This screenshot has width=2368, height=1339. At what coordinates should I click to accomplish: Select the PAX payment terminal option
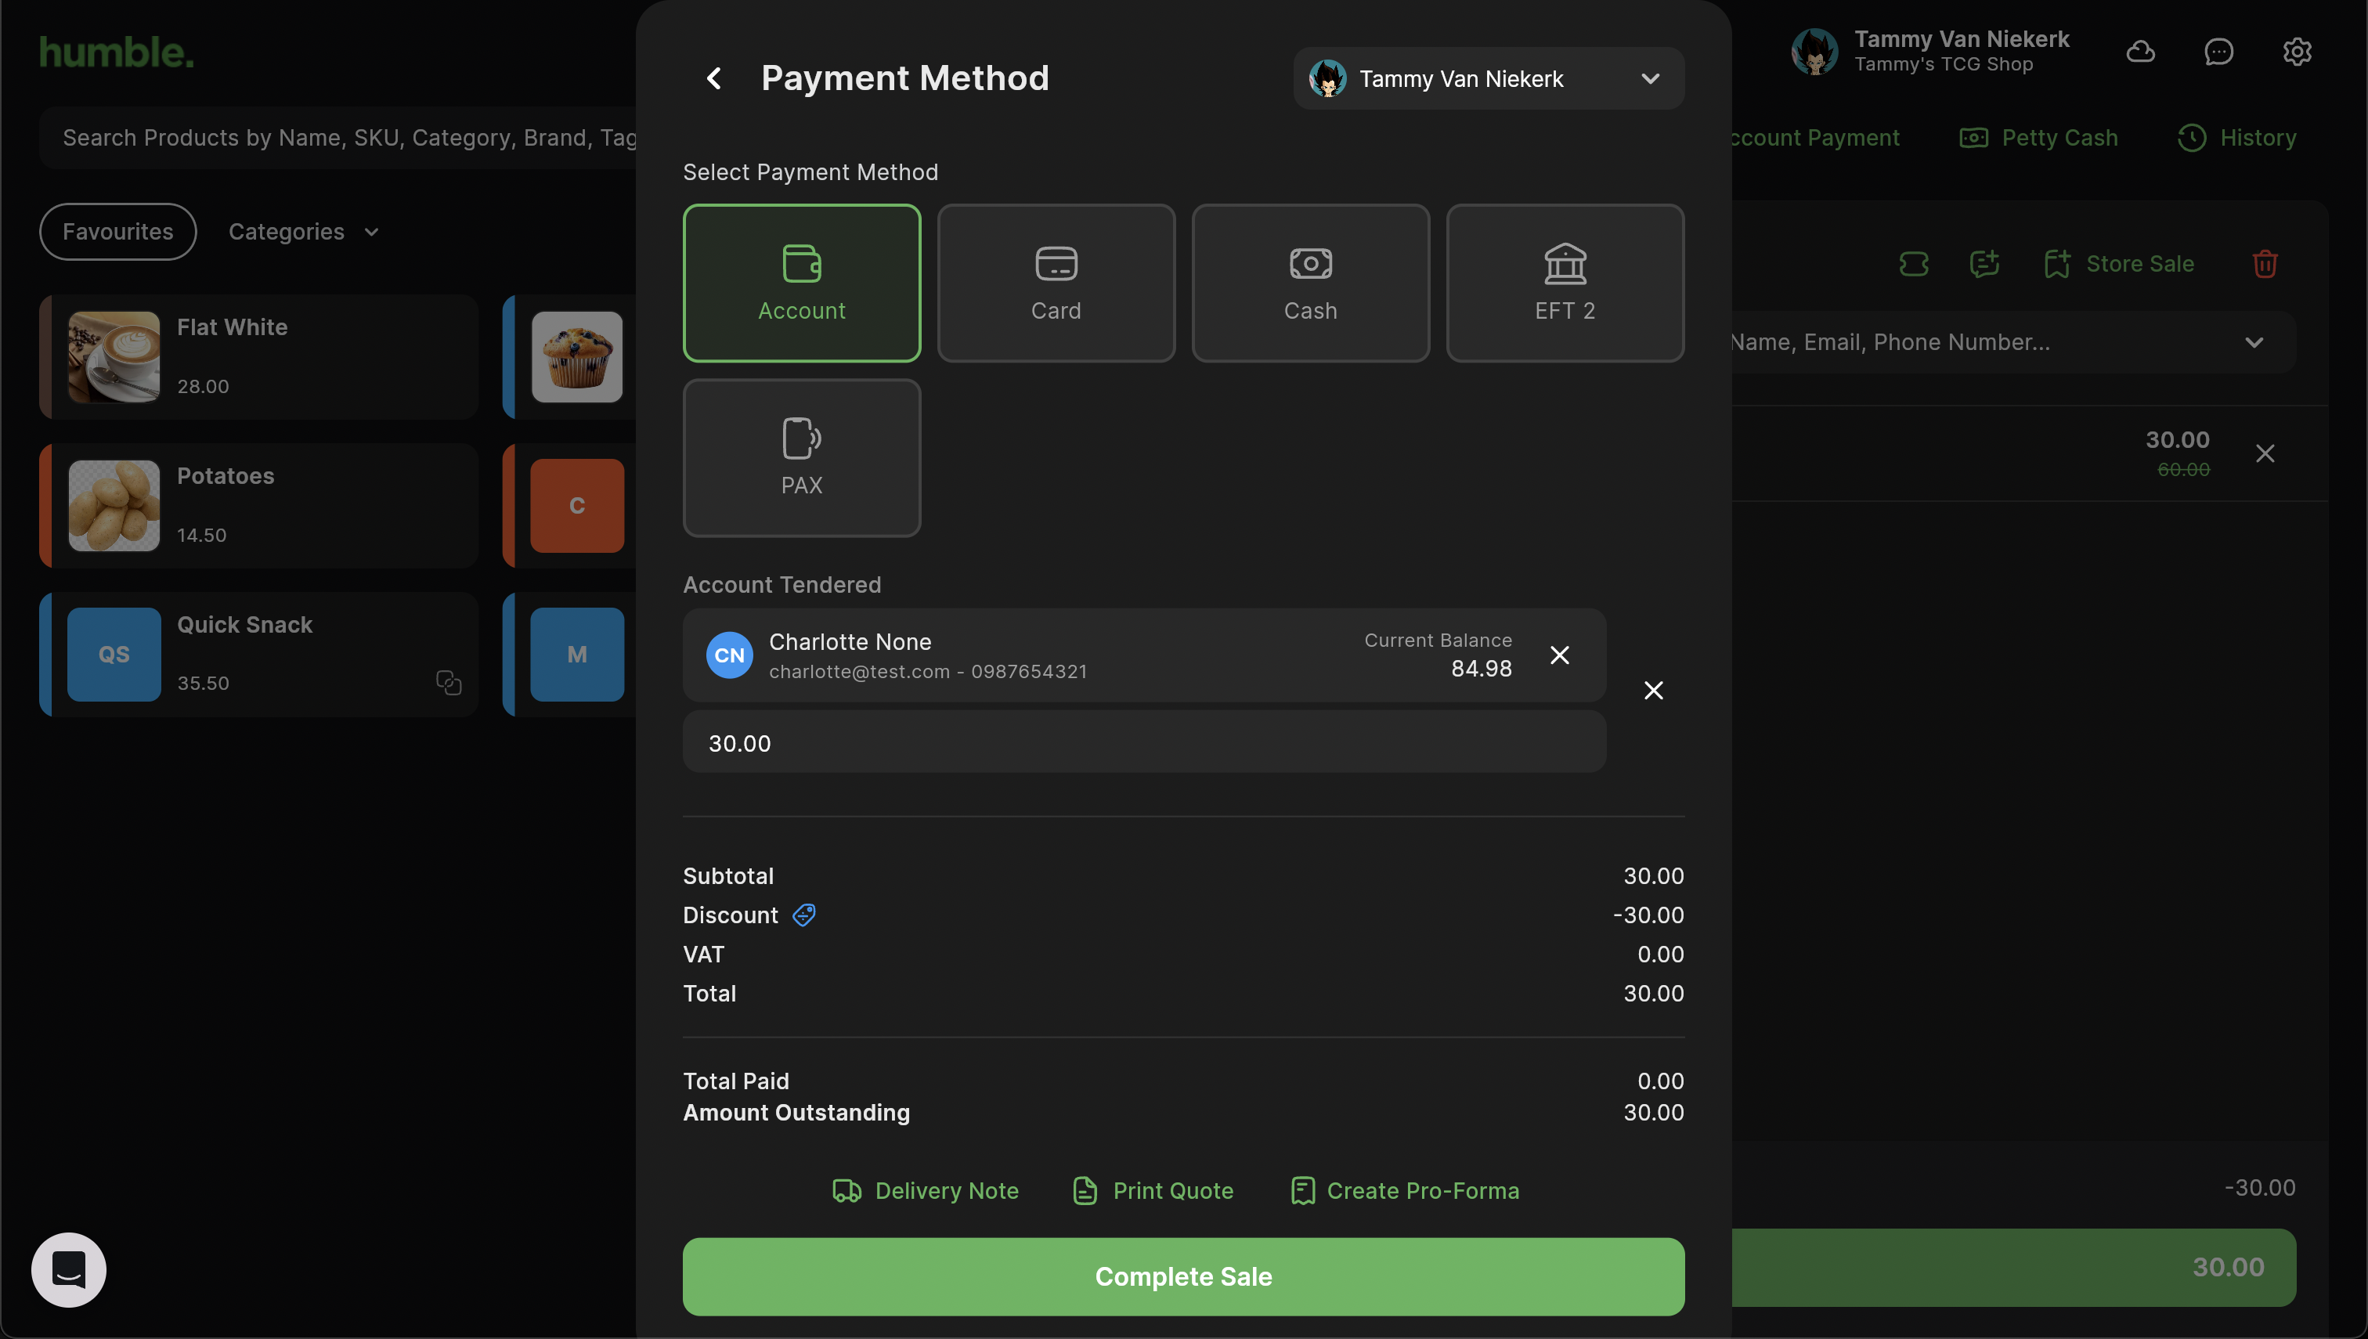801,458
